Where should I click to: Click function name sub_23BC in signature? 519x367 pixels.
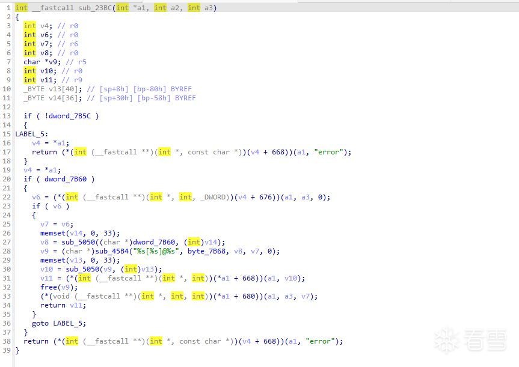[95, 8]
